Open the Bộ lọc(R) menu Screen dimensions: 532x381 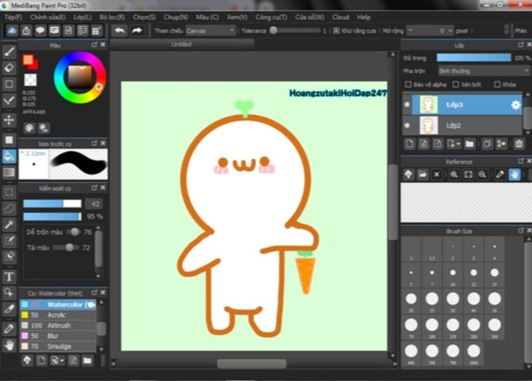pyautogui.click(x=112, y=17)
